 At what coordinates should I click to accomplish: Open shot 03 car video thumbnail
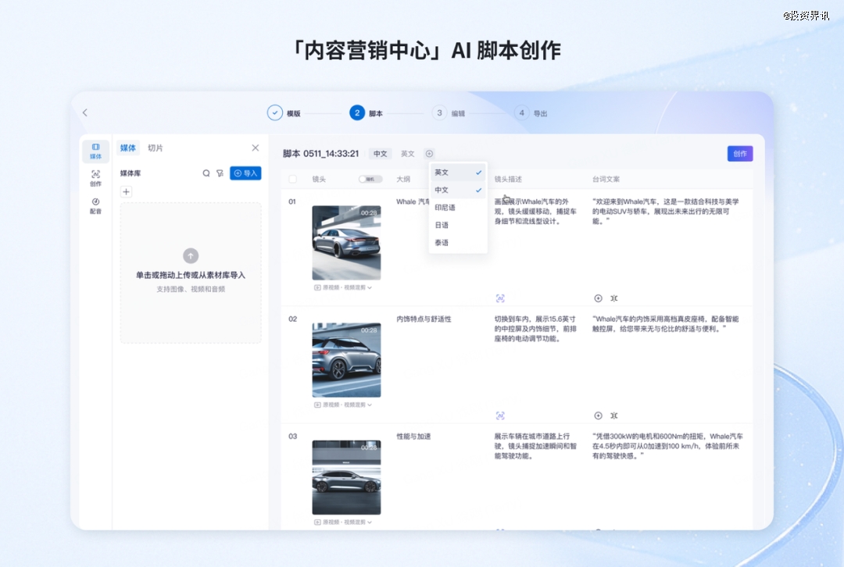[x=347, y=477]
